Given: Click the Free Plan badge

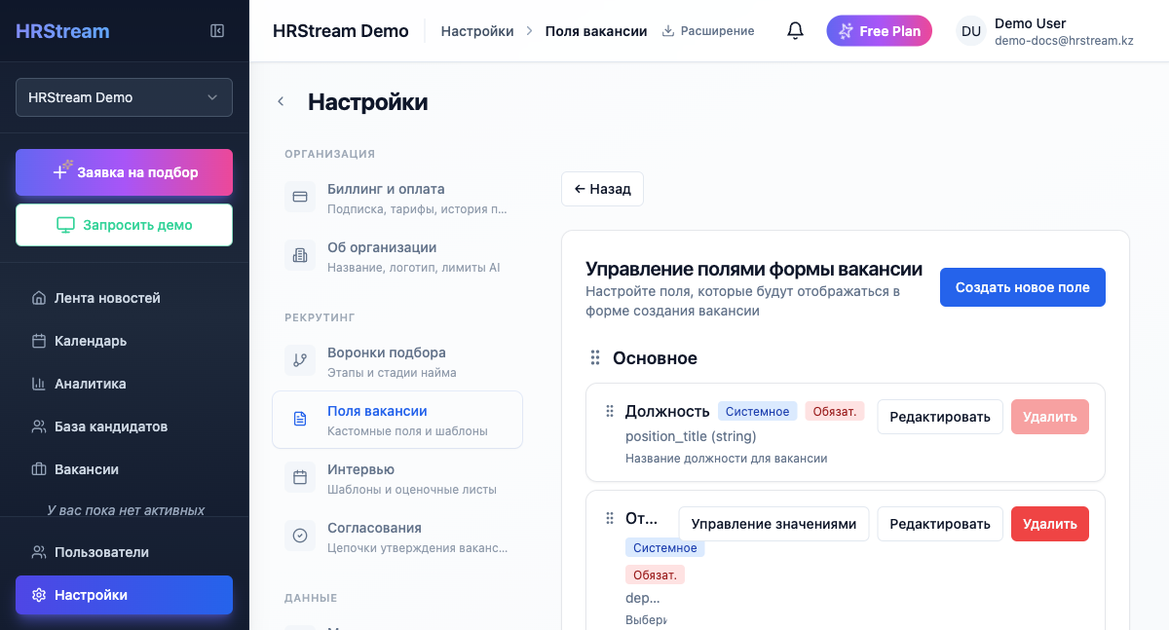Looking at the screenshot, I should click(x=879, y=30).
